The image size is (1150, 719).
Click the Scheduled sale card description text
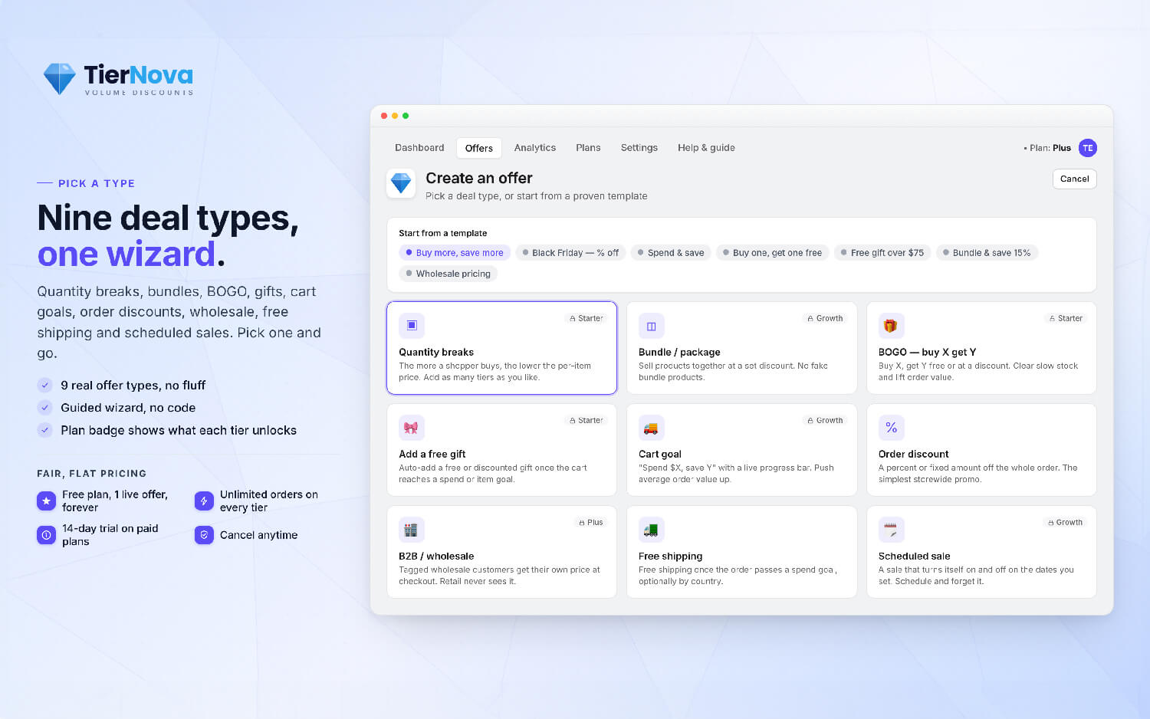tap(976, 576)
